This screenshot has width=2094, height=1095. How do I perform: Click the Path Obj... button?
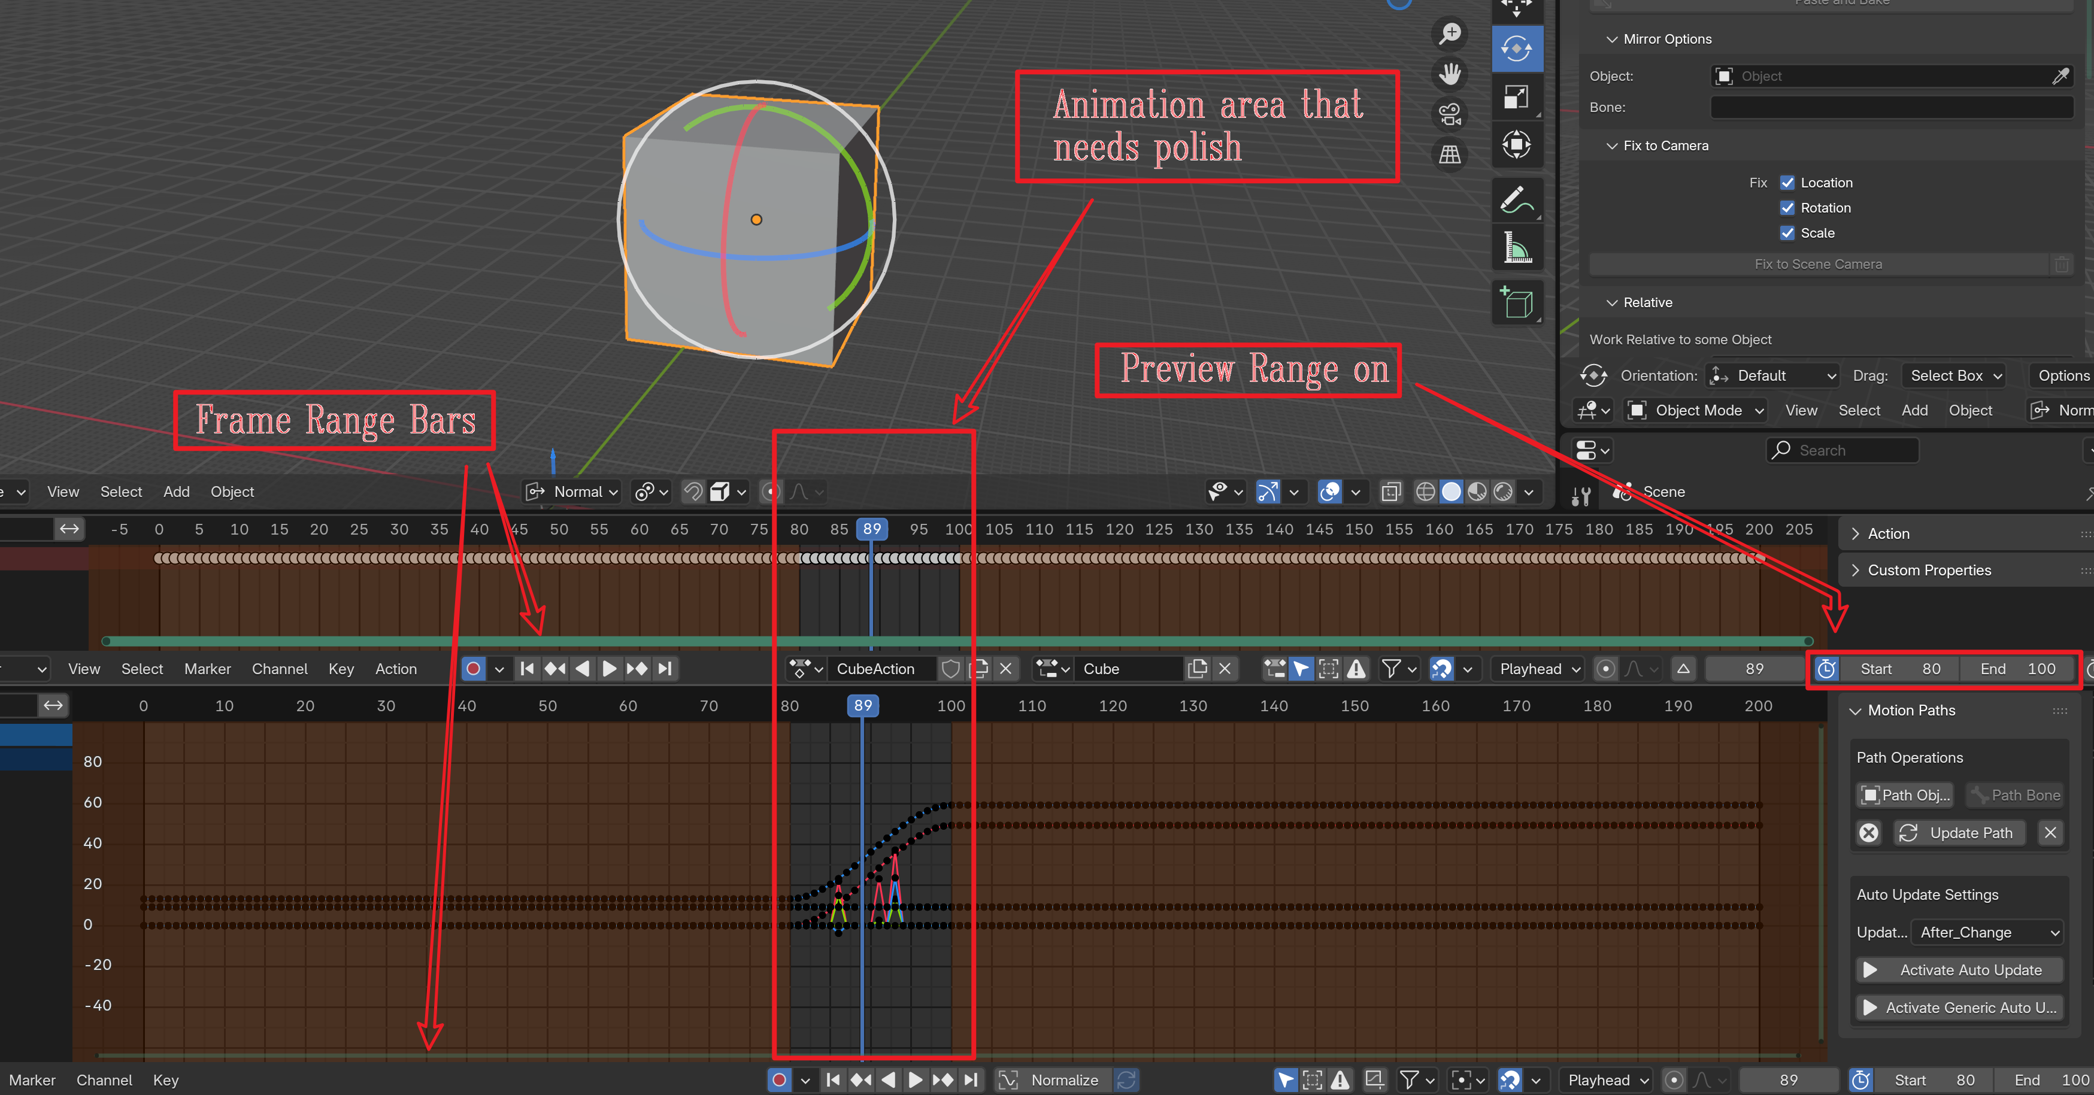coord(1905,795)
